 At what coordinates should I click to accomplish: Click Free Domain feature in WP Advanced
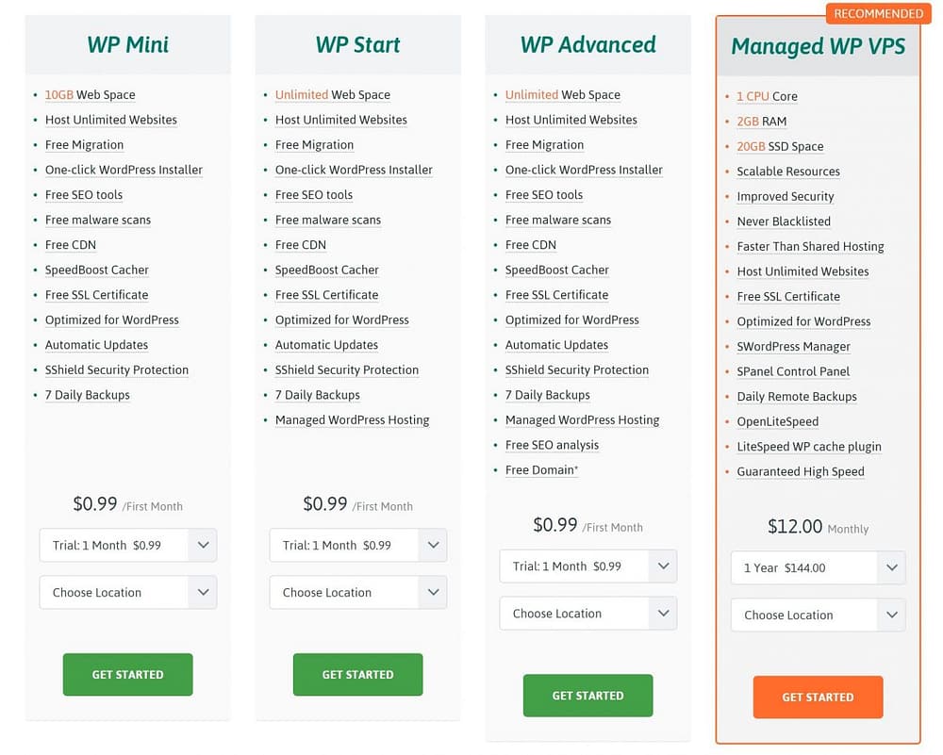541,470
